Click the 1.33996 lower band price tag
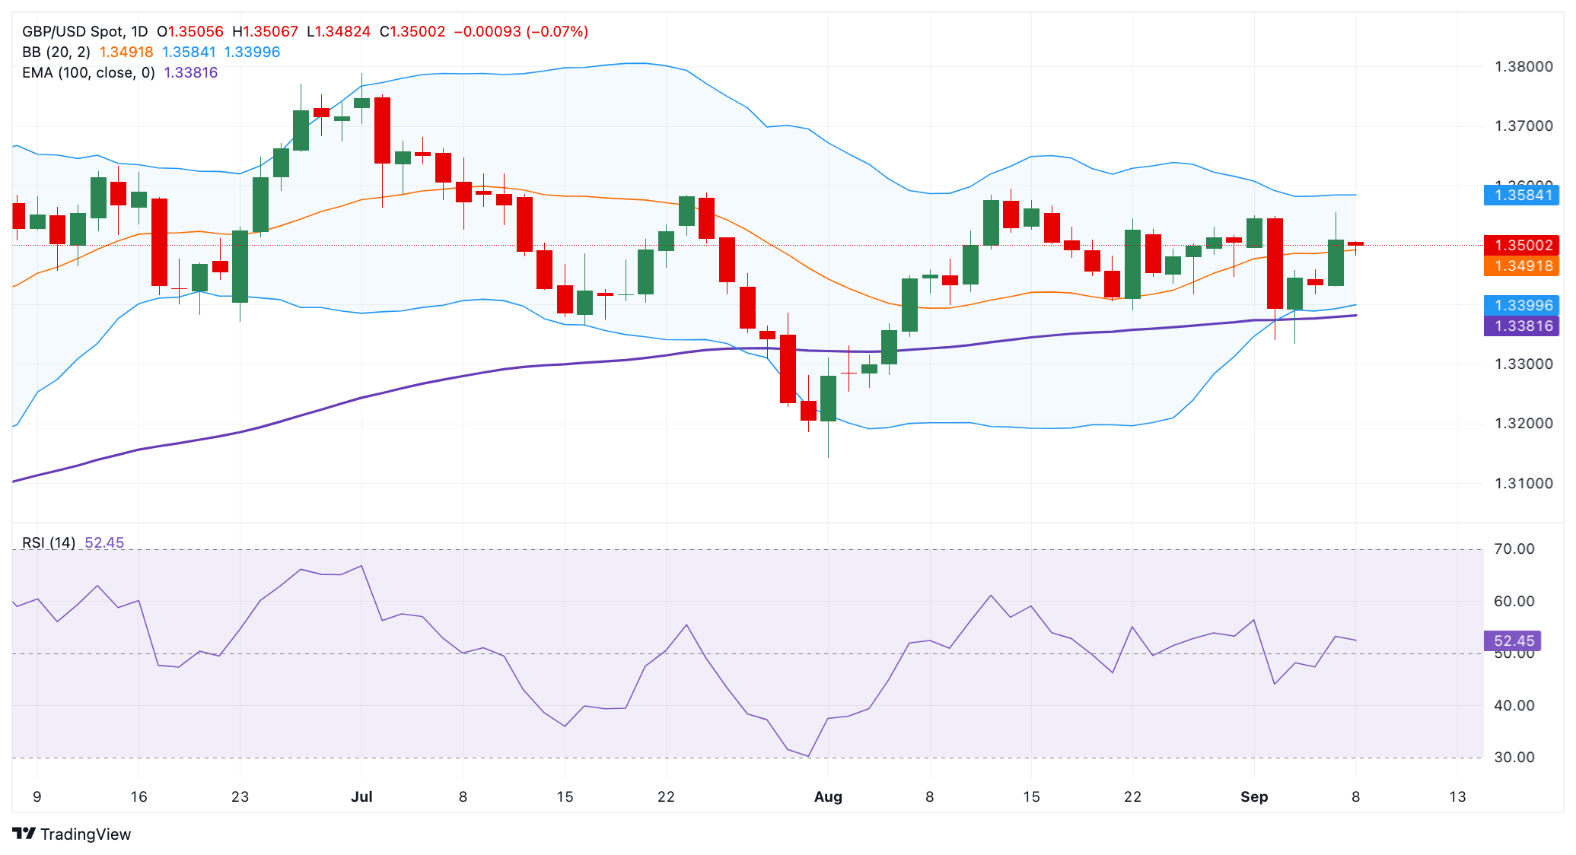This screenshot has width=1576, height=855. 1521,305
